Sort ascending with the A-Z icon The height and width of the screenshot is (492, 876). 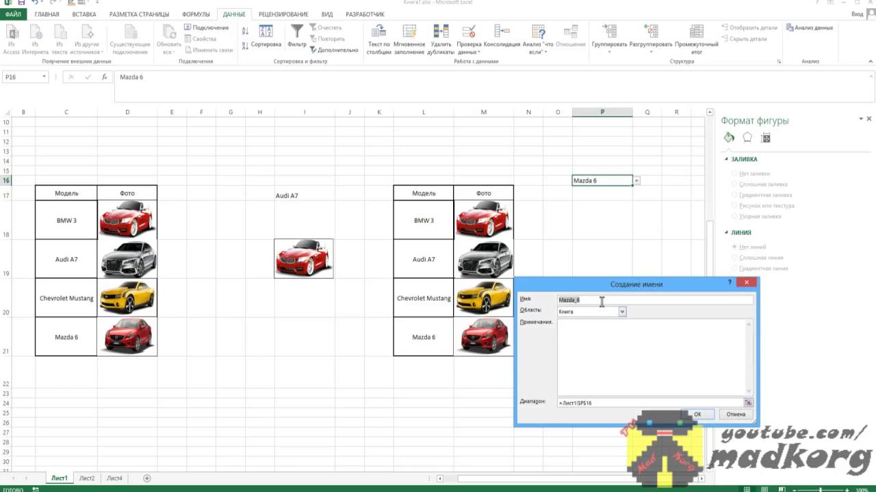245,31
